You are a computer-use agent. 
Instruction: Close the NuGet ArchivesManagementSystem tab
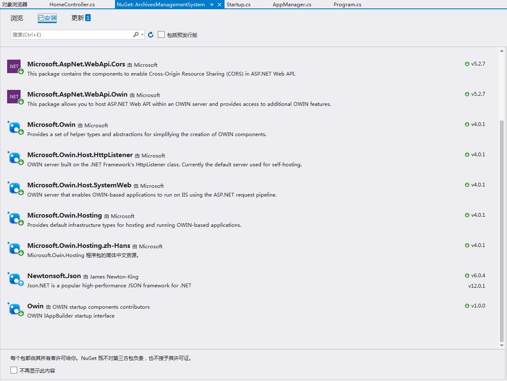tap(220, 5)
